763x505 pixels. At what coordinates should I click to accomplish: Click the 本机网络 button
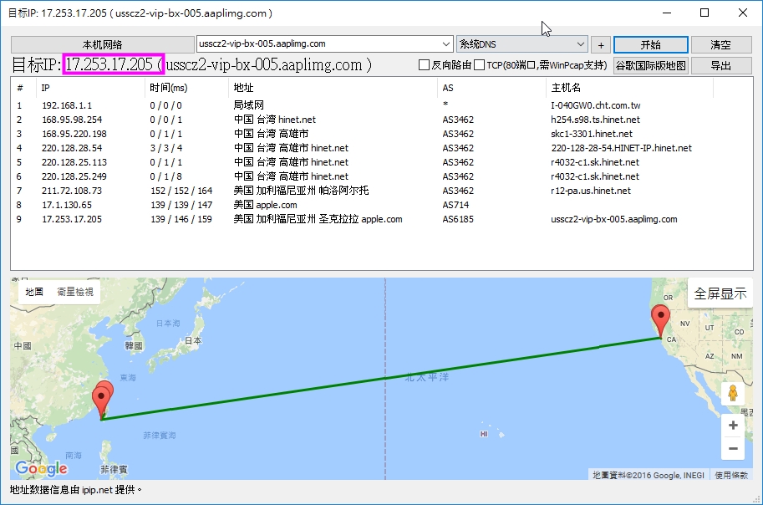(102, 45)
